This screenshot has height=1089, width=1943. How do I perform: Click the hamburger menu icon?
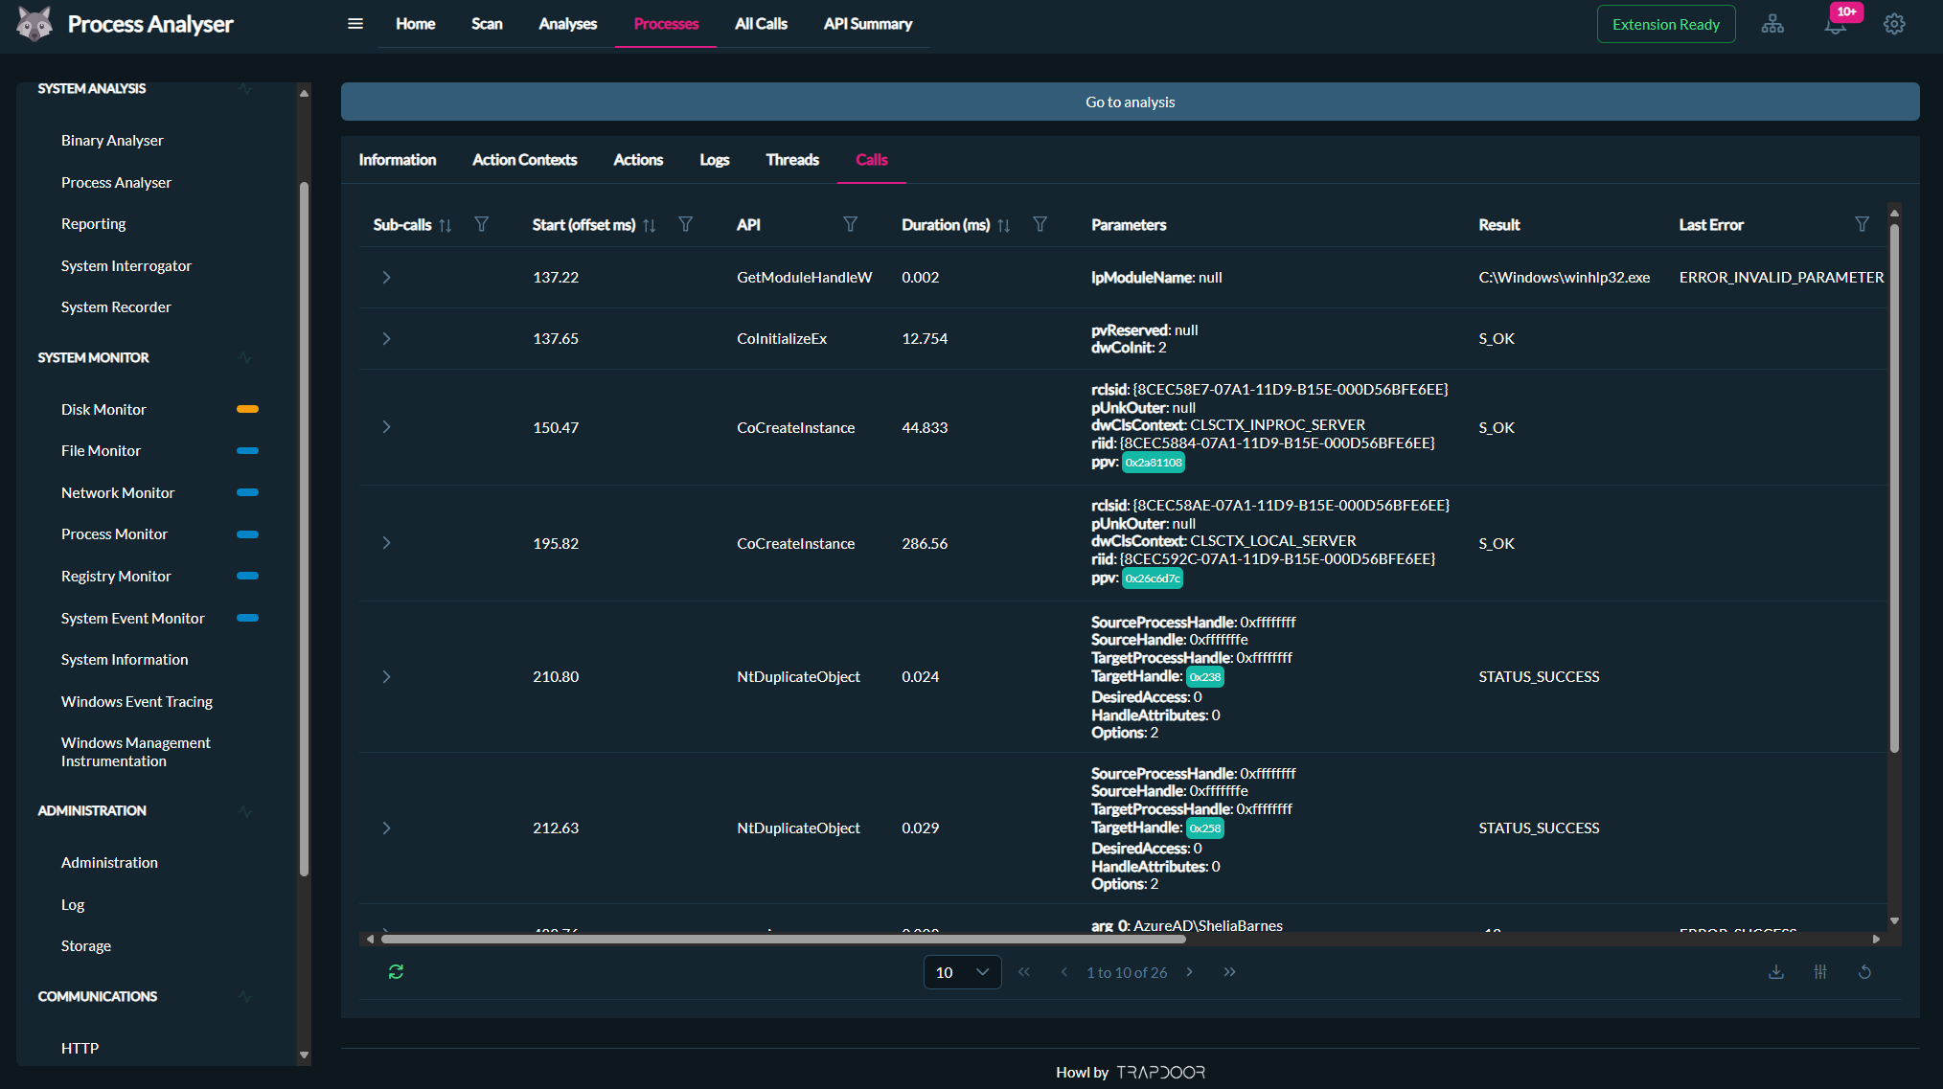click(355, 24)
